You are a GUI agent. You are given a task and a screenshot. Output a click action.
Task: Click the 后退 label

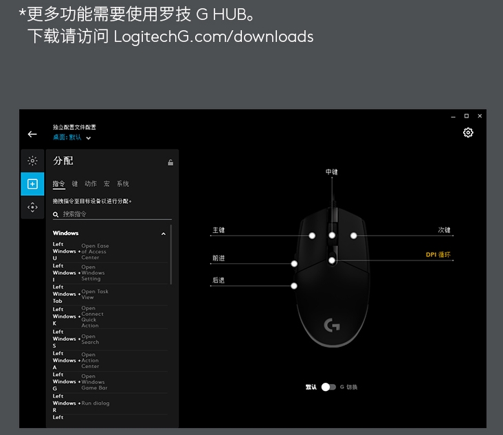point(219,280)
